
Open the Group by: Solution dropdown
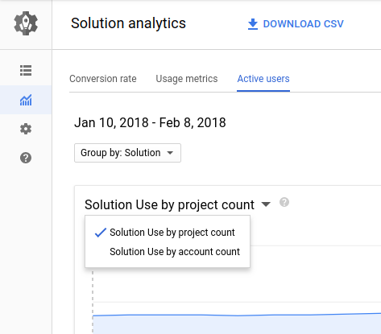[127, 153]
